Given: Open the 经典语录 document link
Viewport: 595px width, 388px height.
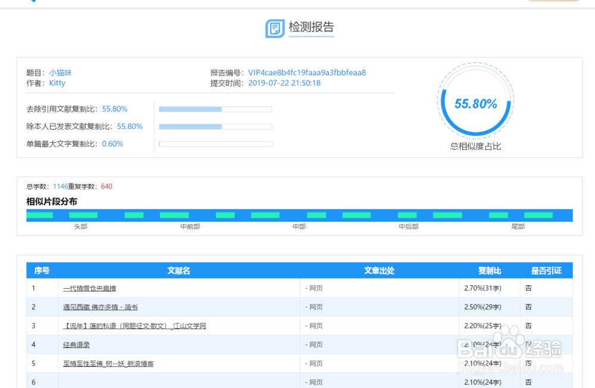Looking at the screenshot, I should [76, 345].
